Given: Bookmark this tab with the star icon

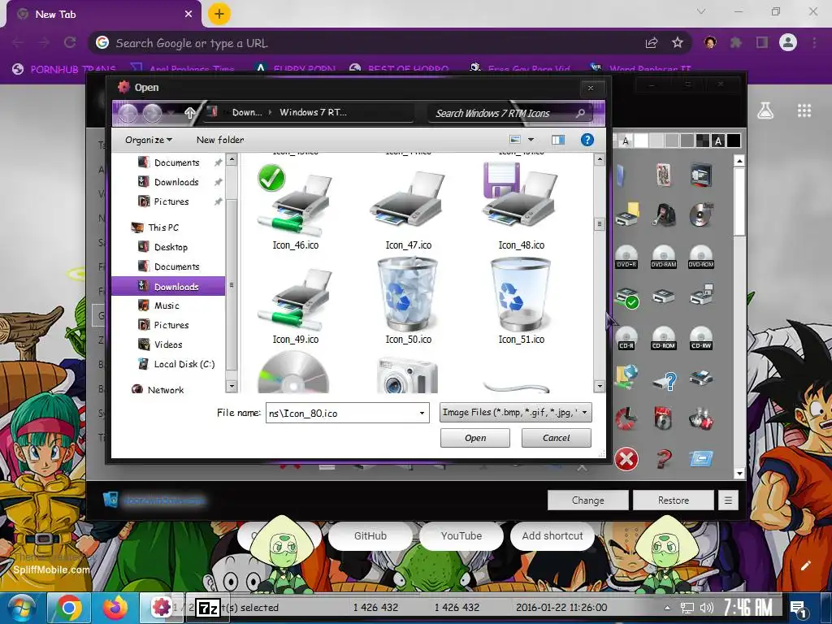Looking at the screenshot, I should [x=678, y=42].
